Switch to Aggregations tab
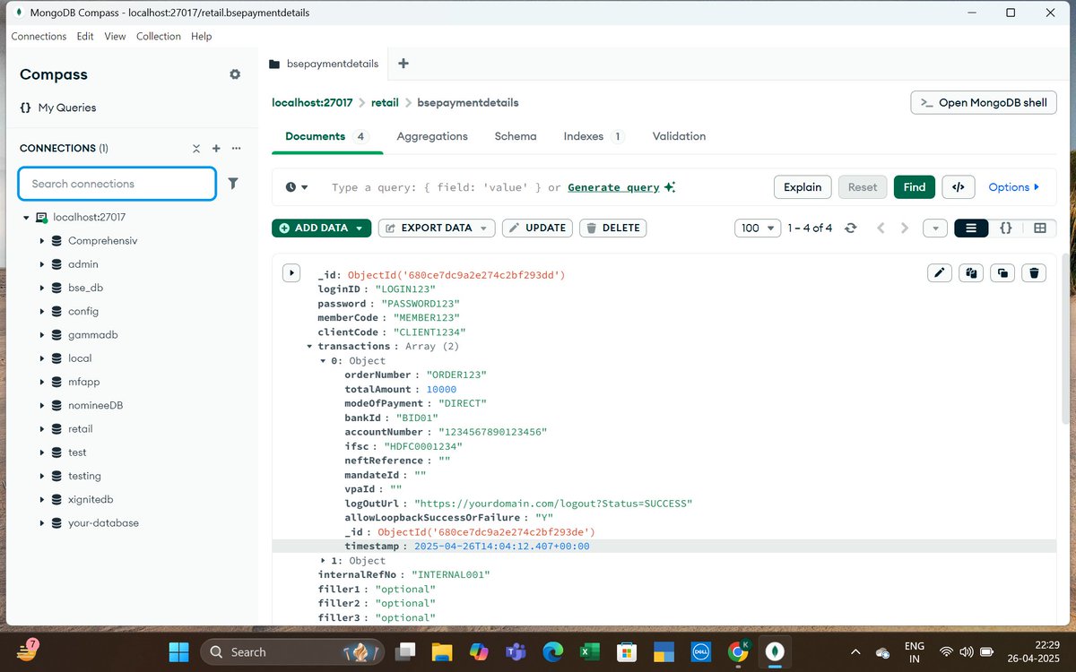The image size is (1076, 672). coord(432,136)
